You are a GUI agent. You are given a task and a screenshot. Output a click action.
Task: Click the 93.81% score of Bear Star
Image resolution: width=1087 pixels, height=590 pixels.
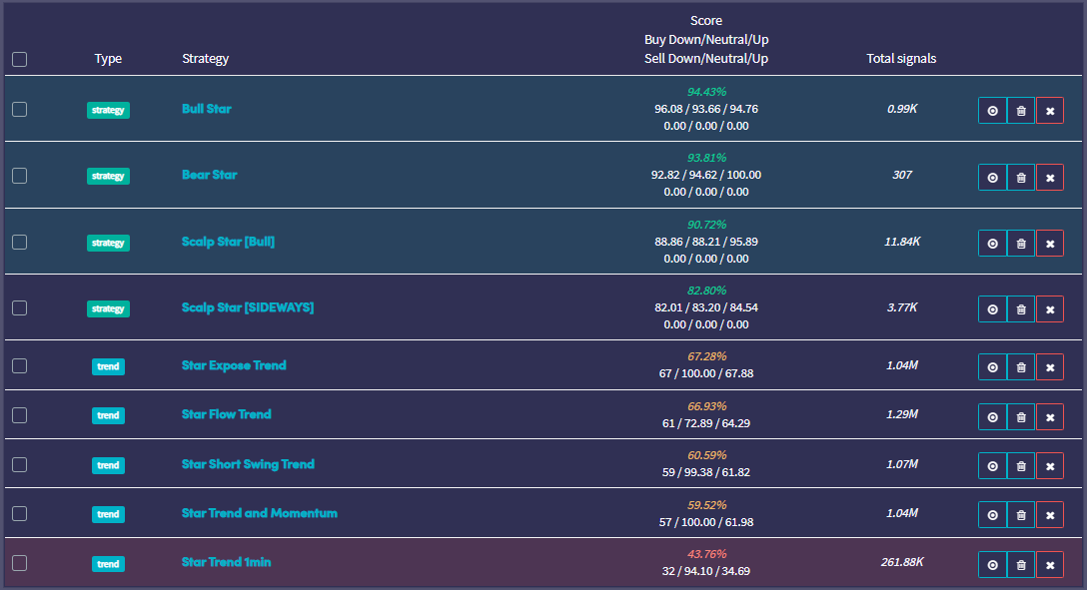[706, 158]
